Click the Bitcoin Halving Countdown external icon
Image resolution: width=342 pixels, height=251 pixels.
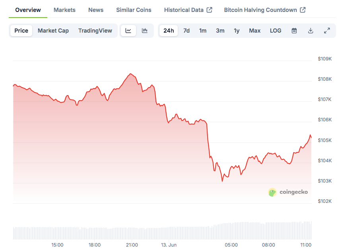[x=303, y=10]
